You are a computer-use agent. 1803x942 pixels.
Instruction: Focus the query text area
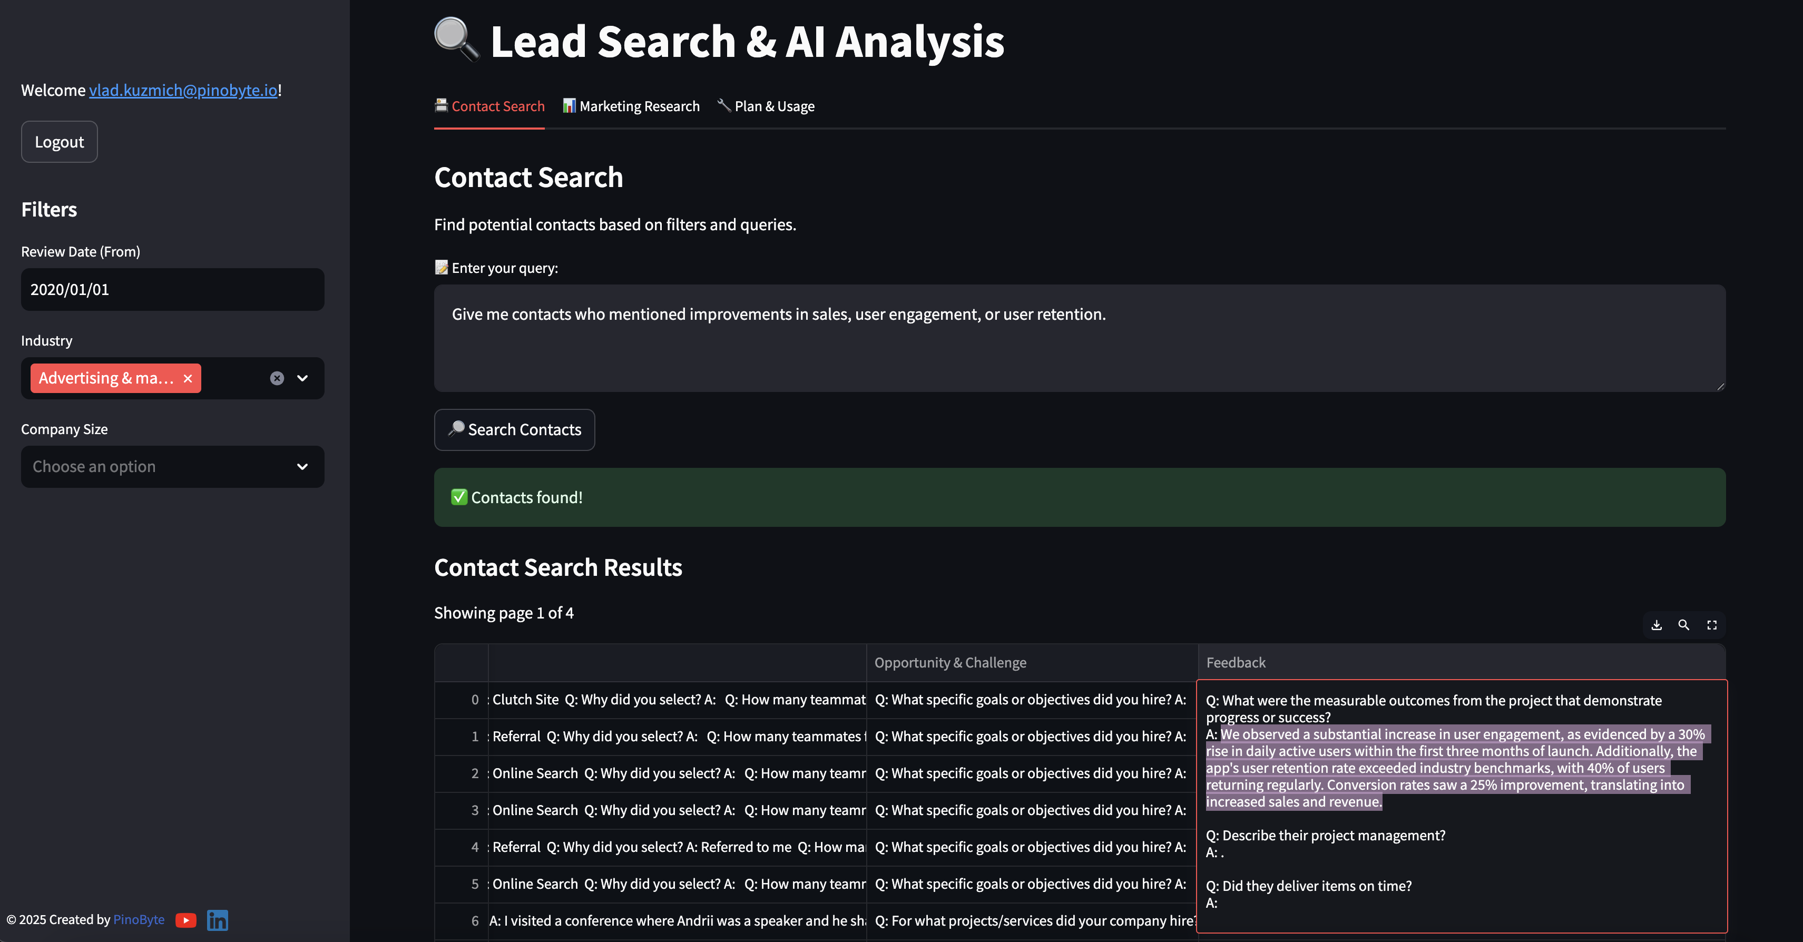pos(1079,338)
